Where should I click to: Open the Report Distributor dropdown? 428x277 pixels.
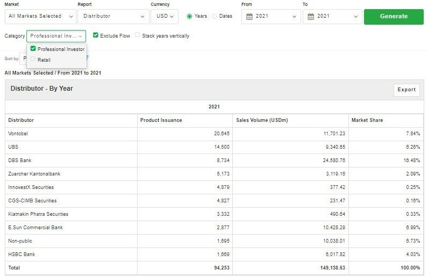[x=113, y=16]
